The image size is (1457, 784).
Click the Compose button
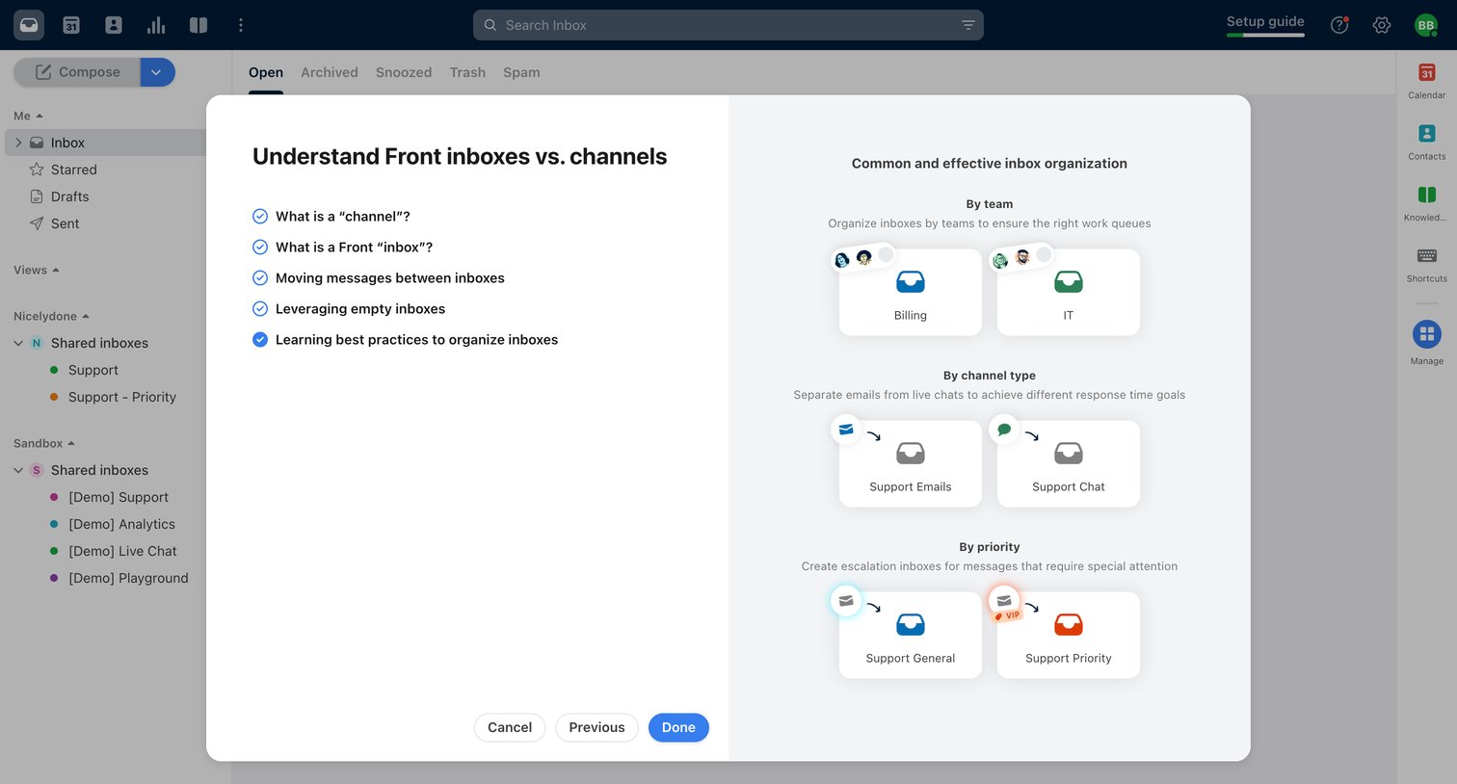point(77,72)
